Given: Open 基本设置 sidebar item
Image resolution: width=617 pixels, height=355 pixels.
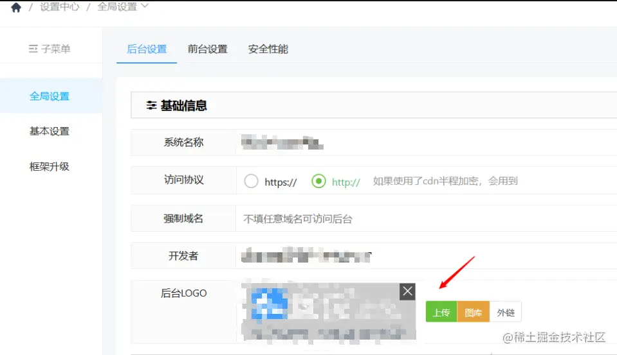Looking at the screenshot, I should 50,131.
